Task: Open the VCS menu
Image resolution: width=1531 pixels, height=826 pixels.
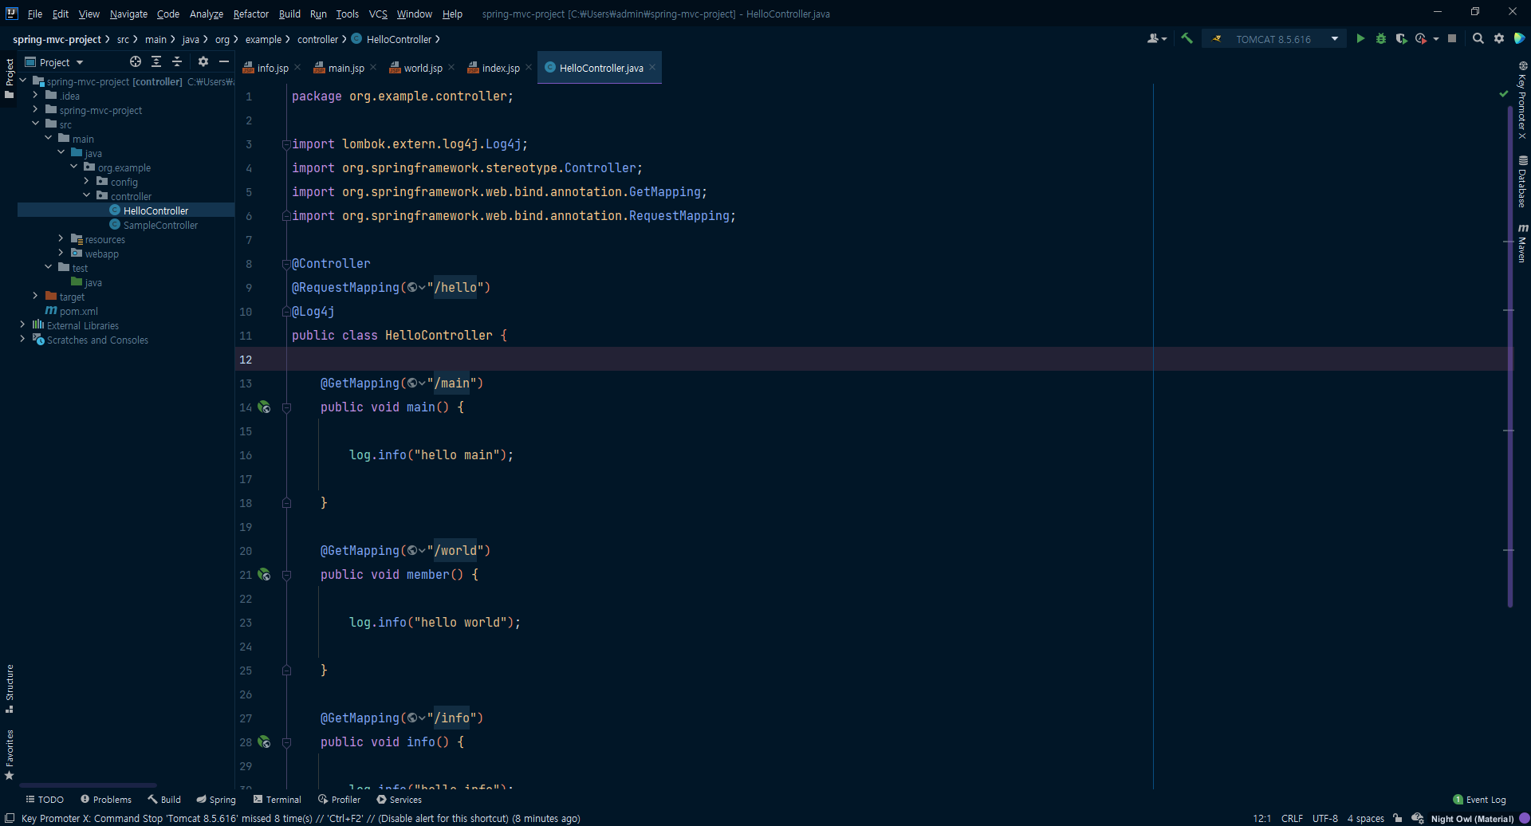Action: click(x=378, y=14)
